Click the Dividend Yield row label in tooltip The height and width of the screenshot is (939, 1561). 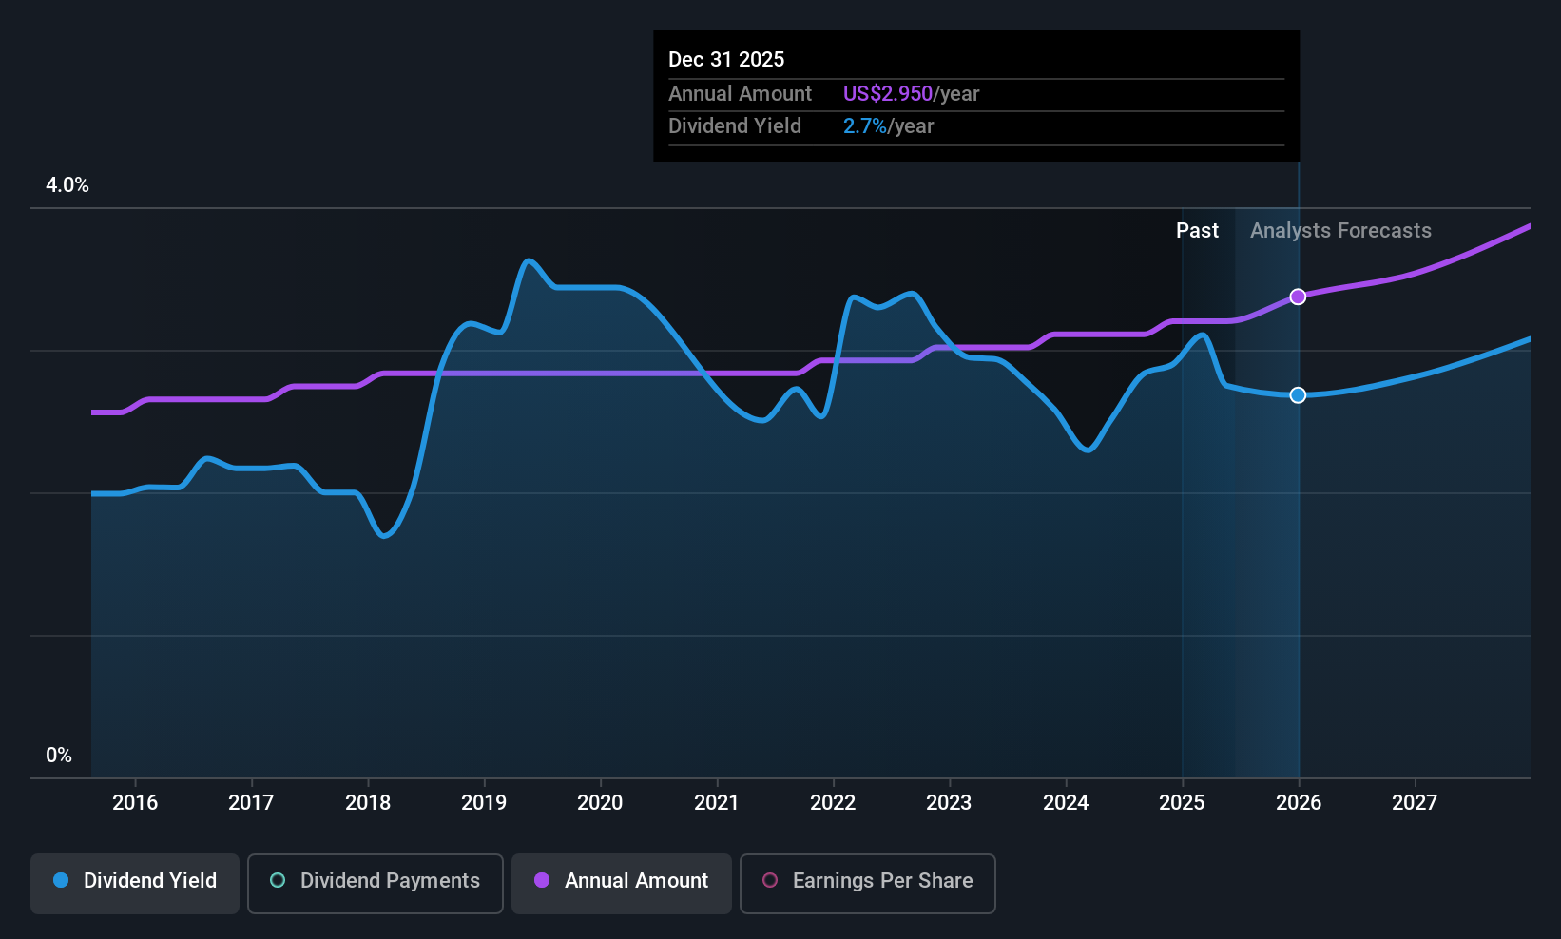734,126
